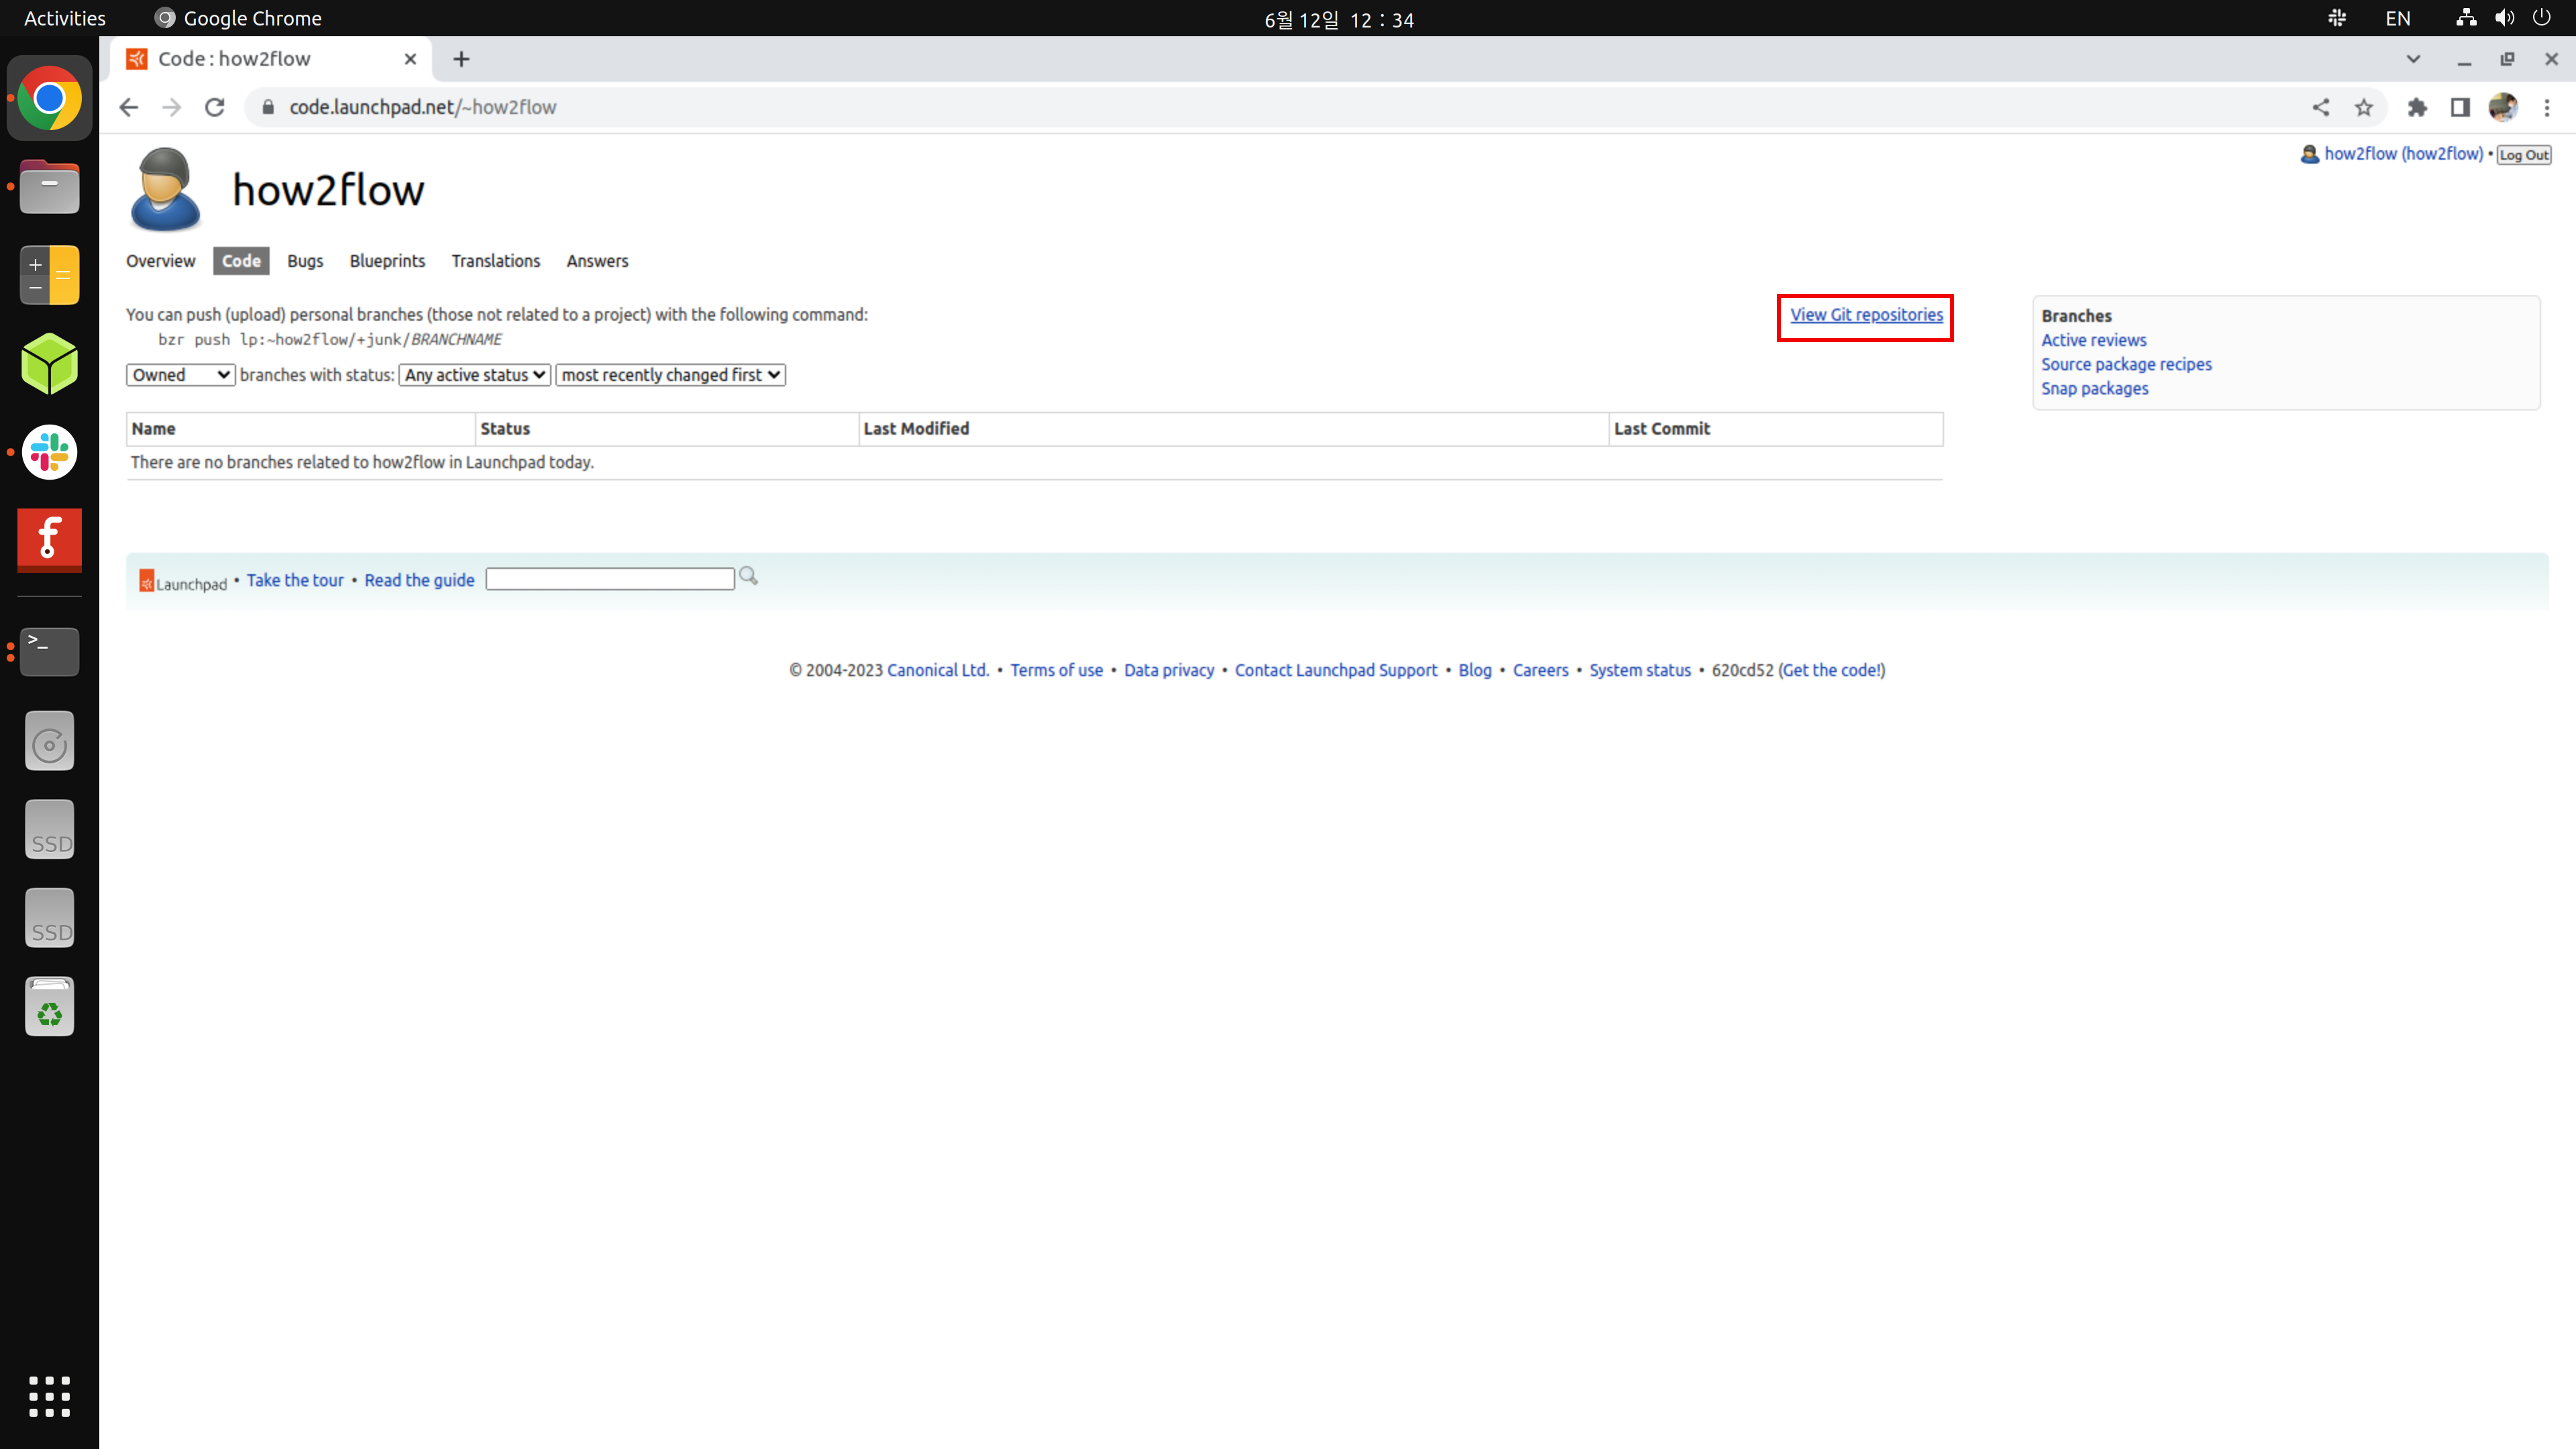Click the bookmark/star icon in browser toolbar

click(x=2364, y=108)
